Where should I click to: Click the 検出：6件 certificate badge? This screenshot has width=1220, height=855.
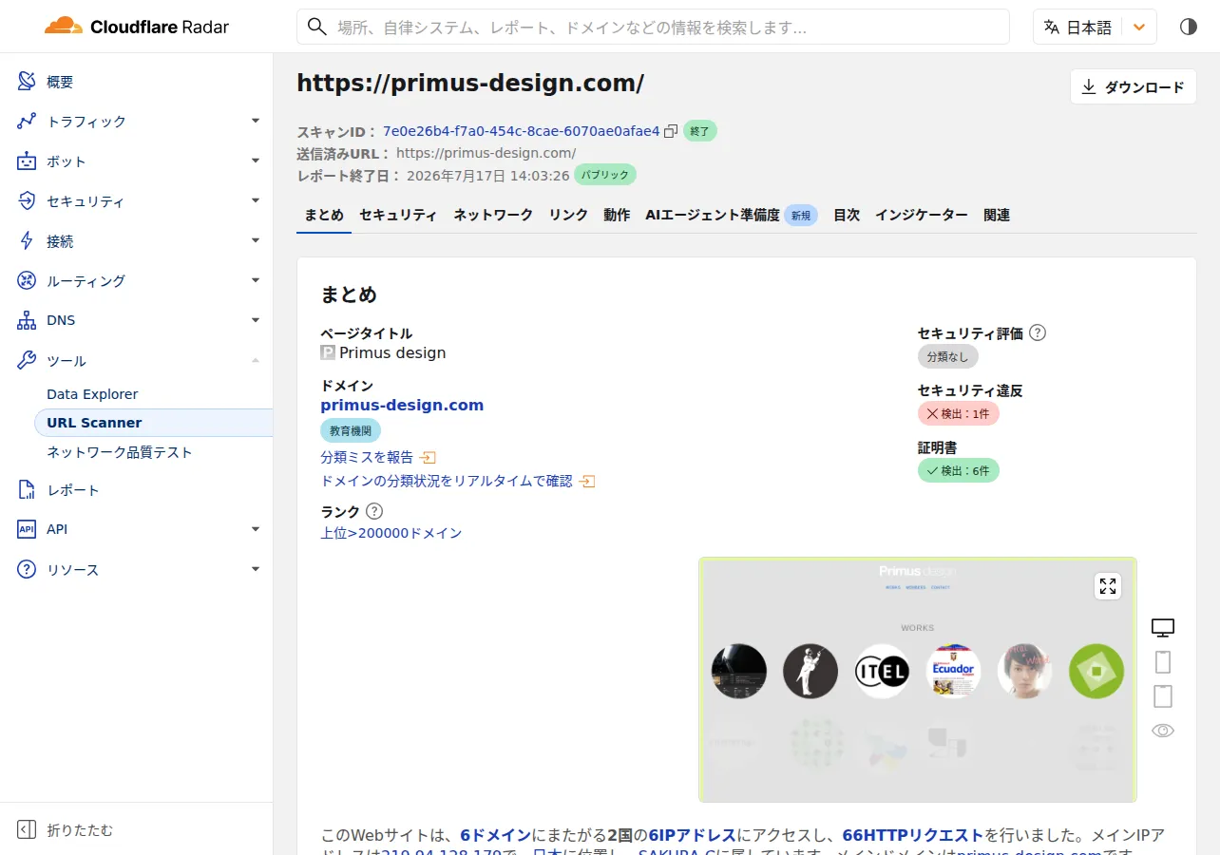(959, 470)
